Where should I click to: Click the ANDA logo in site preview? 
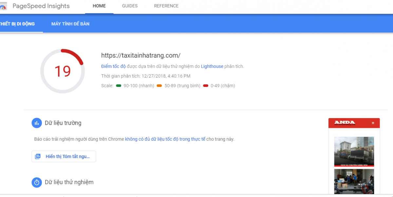coord(345,123)
